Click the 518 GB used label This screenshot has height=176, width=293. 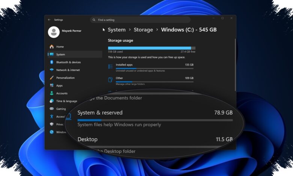[x=115, y=52]
